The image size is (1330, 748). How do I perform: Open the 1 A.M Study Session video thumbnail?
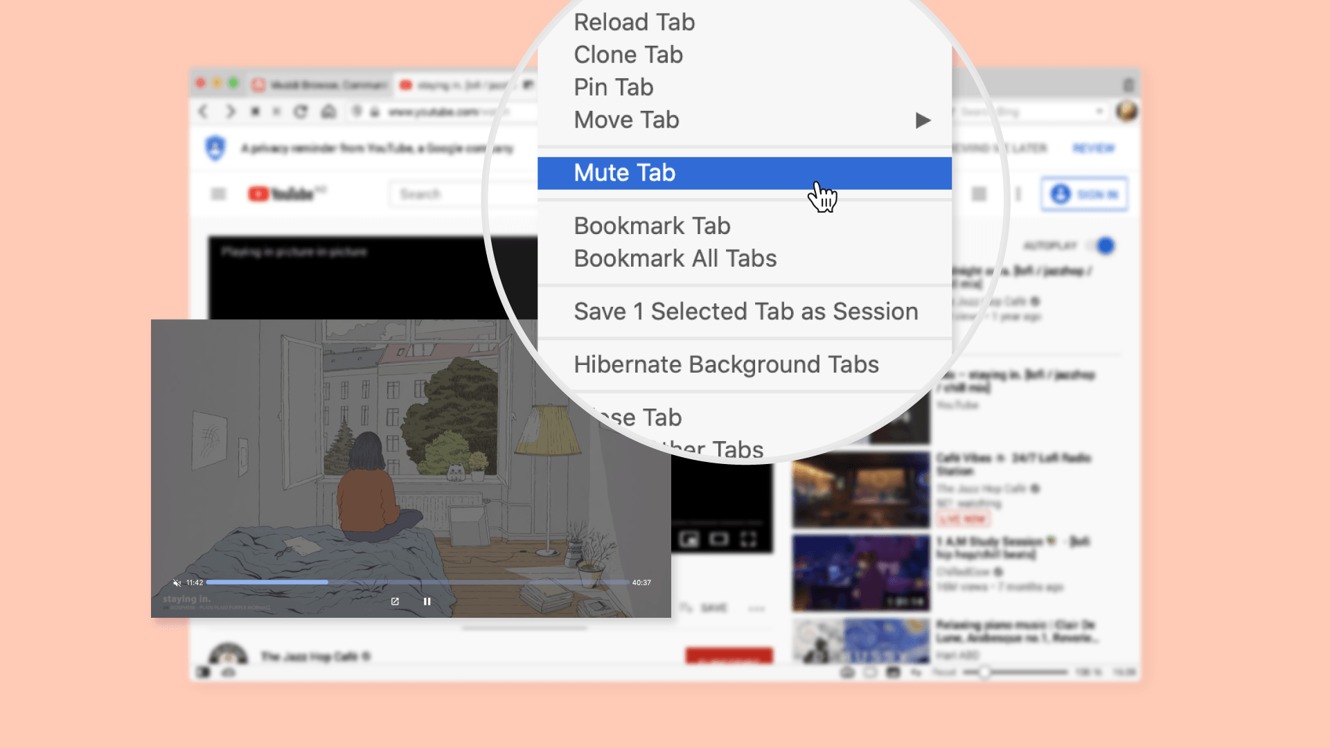[x=860, y=573]
